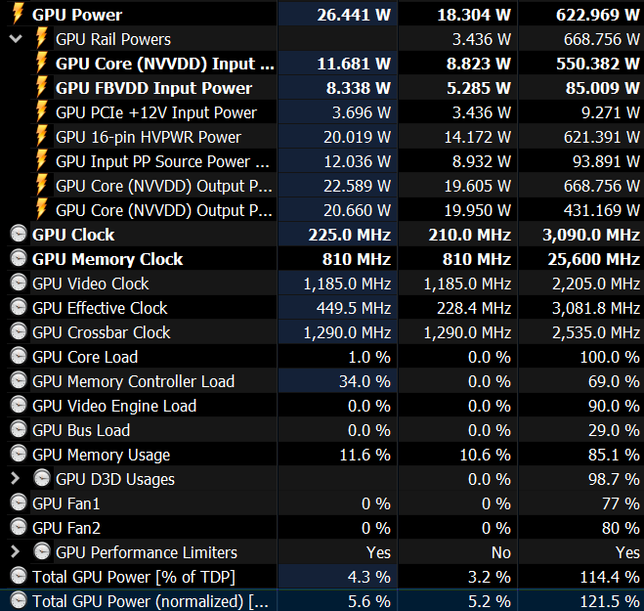Select the GPU Memory Controller Load label
The width and height of the screenshot is (644, 611).
(134, 381)
